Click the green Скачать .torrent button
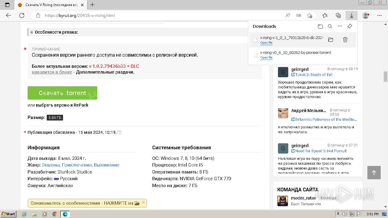 pyautogui.click(x=62, y=93)
